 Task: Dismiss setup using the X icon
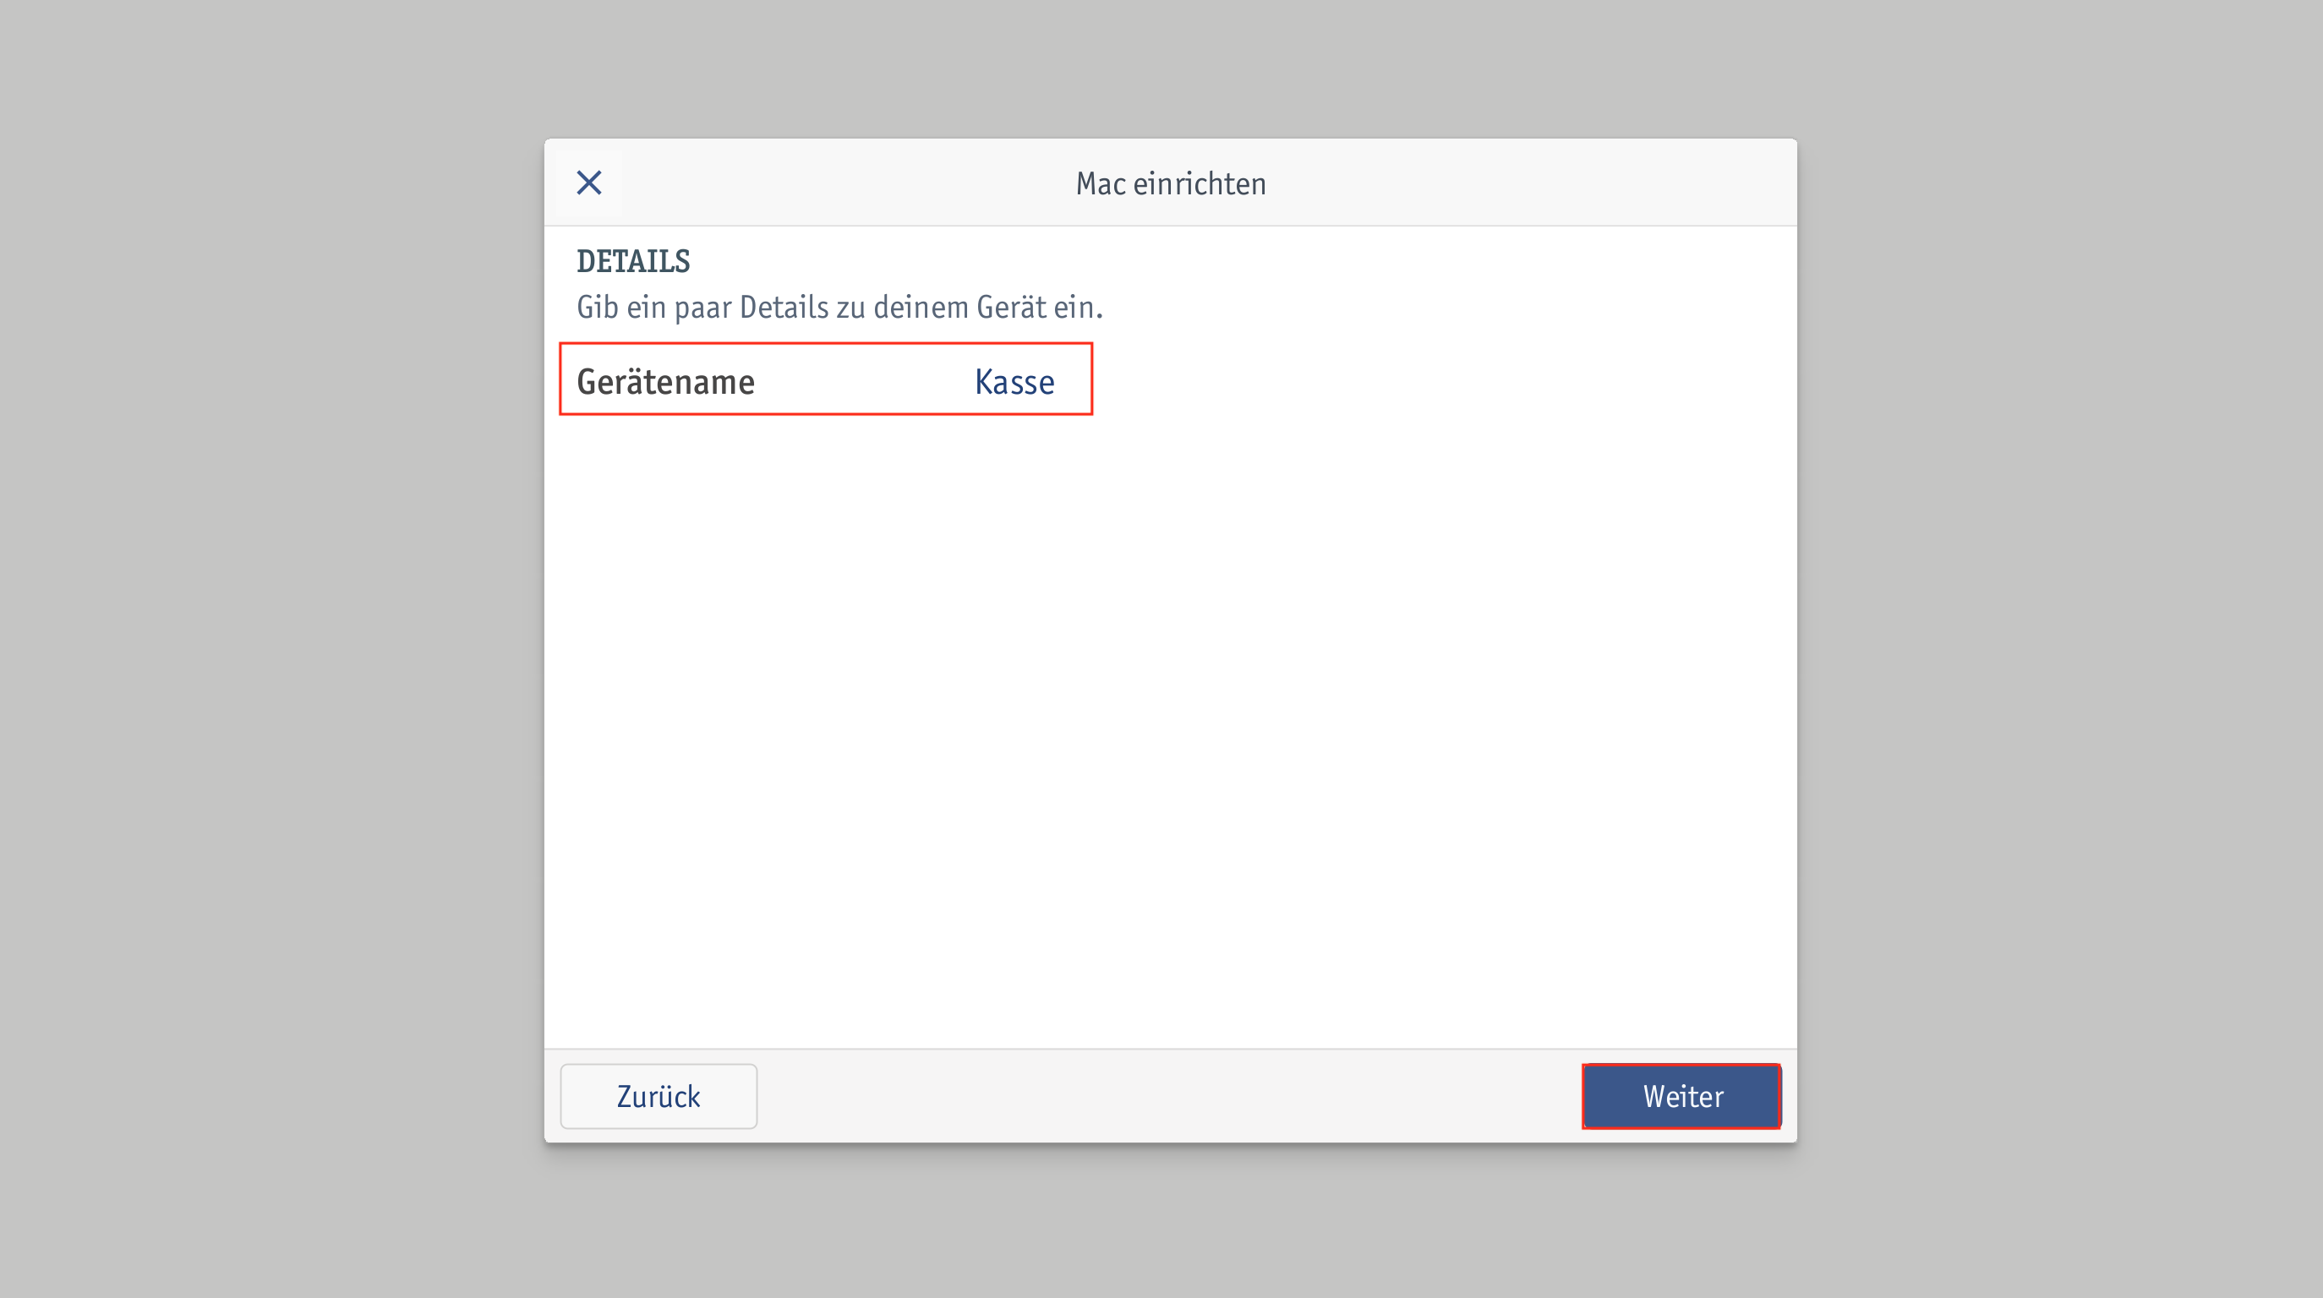pos(589,183)
